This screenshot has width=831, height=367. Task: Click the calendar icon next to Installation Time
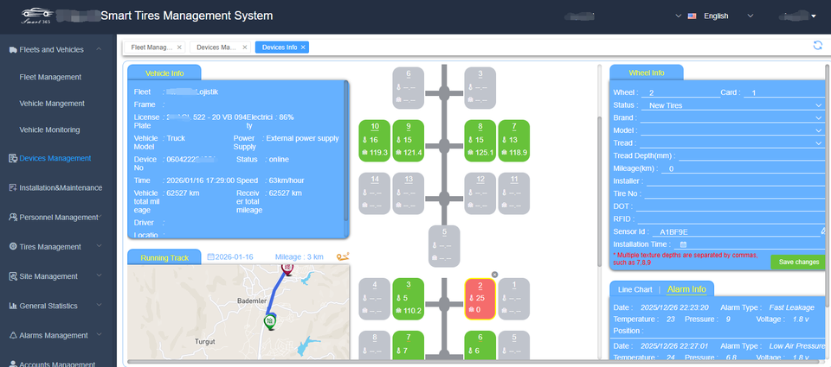[683, 244]
